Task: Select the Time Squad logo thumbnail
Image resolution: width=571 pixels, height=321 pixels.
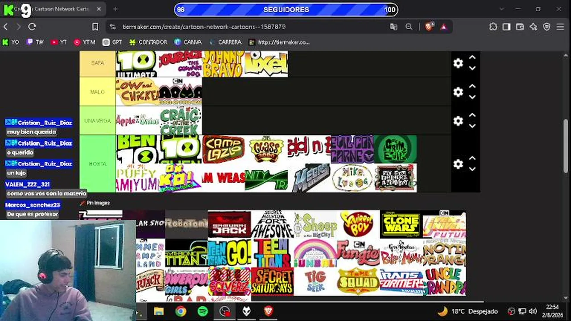Action: pos(358,281)
